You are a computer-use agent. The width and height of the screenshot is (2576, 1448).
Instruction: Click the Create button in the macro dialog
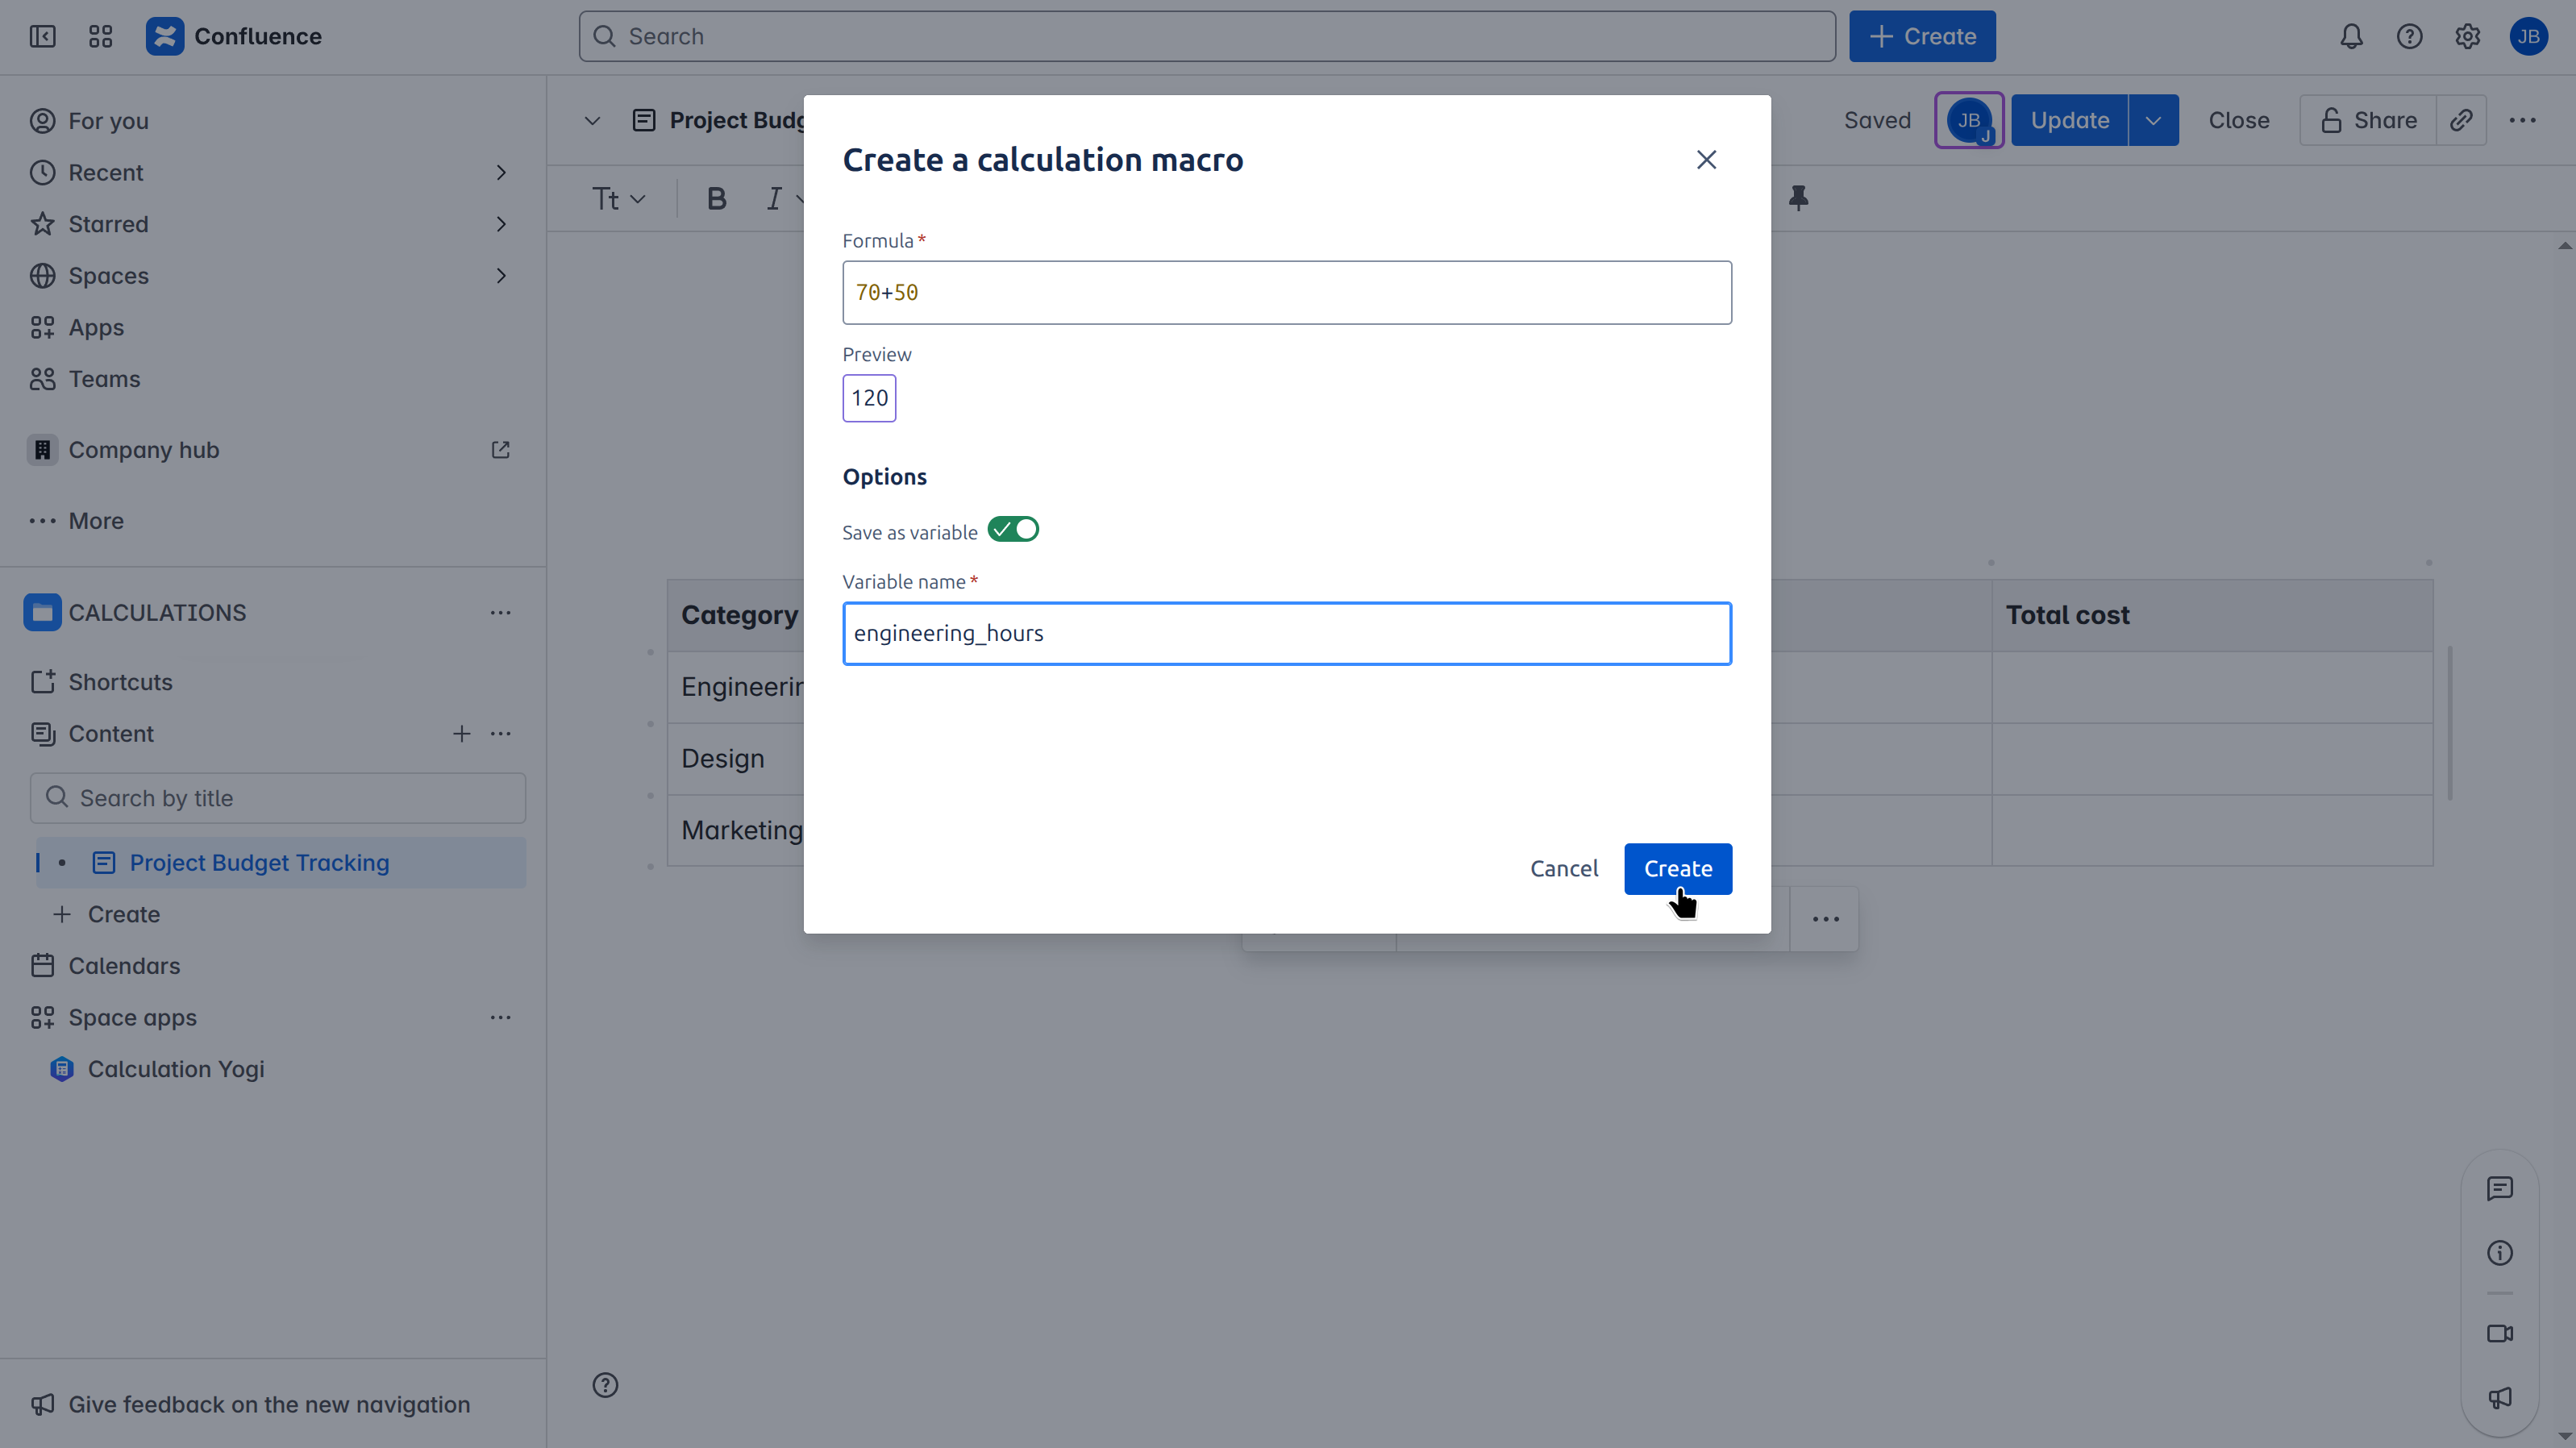(x=1677, y=868)
